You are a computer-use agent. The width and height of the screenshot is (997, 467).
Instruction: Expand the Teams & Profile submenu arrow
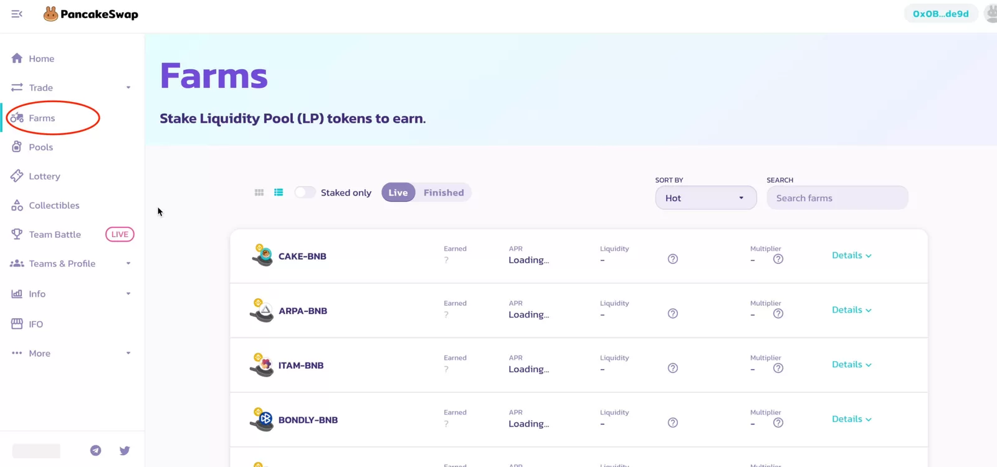pyautogui.click(x=128, y=263)
